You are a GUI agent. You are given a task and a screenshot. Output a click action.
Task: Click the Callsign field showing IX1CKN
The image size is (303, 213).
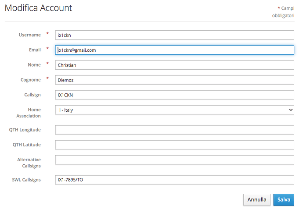click(174, 95)
